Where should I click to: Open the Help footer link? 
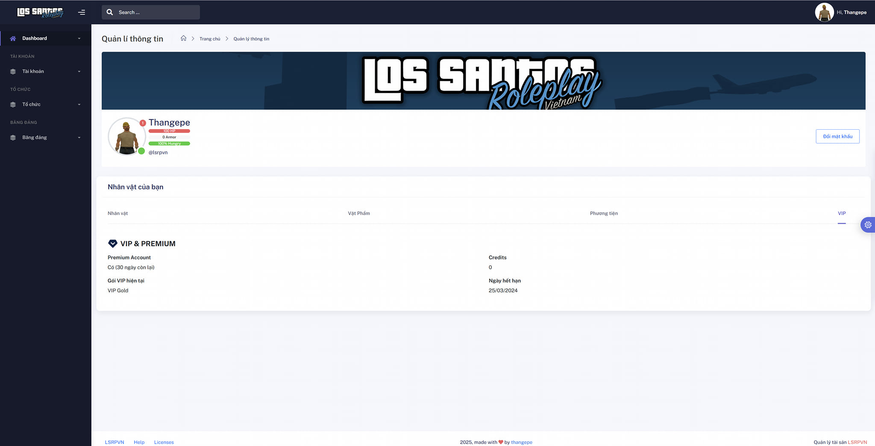tap(139, 442)
